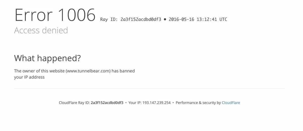Click the "Performance & security by" text

click(198, 103)
